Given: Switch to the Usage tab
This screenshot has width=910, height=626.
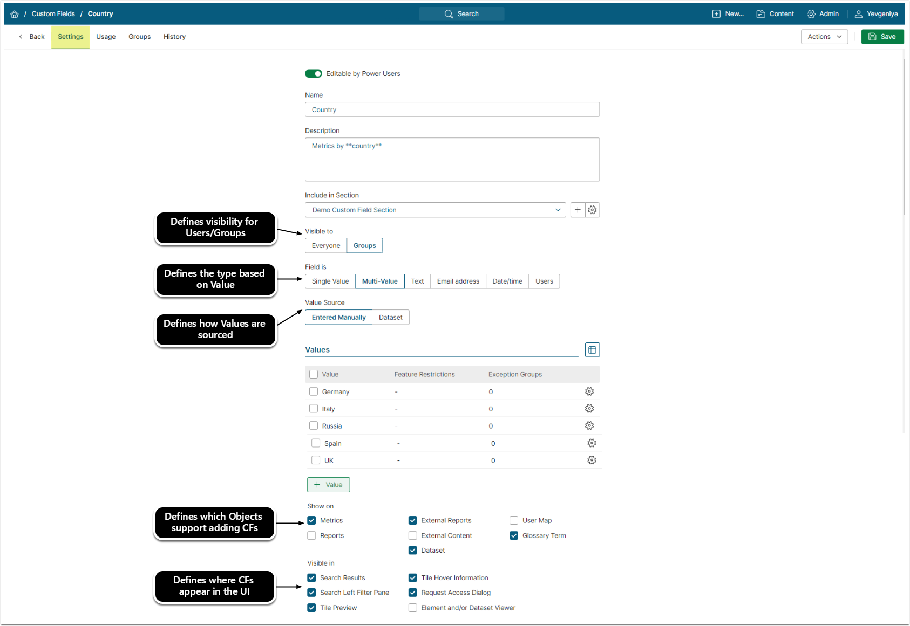Looking at the screenshot, I should coord(106,37).
